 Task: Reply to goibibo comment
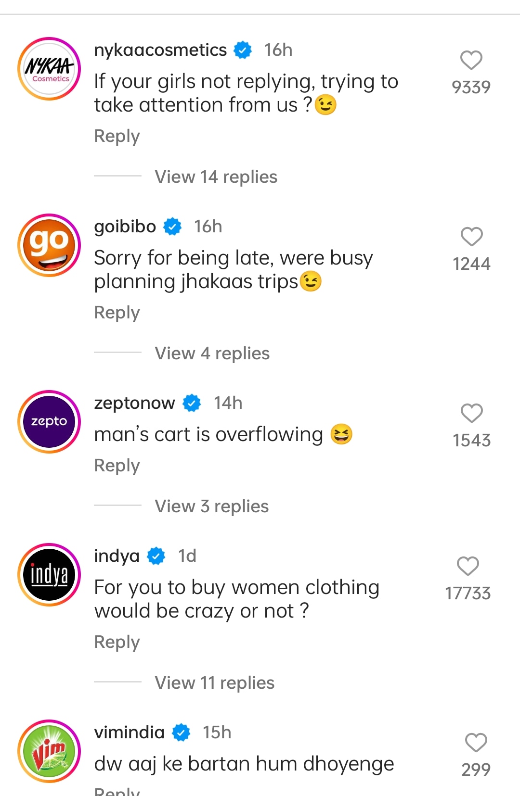pos(117,313)
